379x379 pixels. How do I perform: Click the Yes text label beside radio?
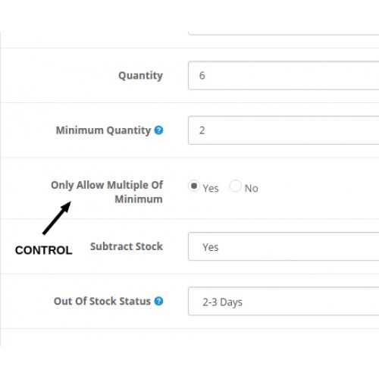coord(211,189)
